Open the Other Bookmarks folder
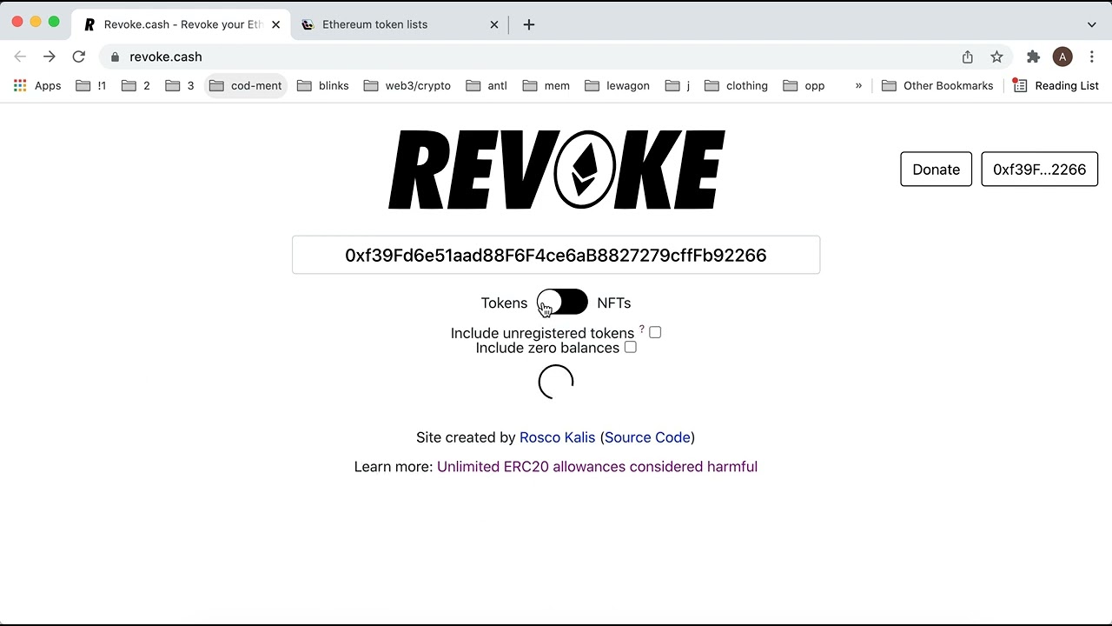This screenshot has height=626, width=1112. [937, 85]
